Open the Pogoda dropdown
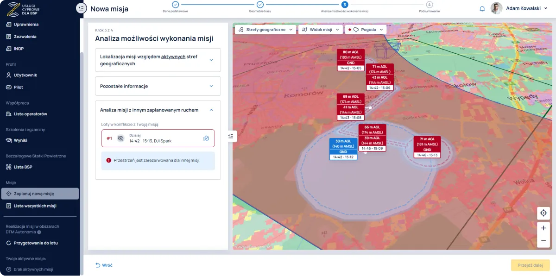The width and height of the screenshot is (556, 276). click(366, 30)
